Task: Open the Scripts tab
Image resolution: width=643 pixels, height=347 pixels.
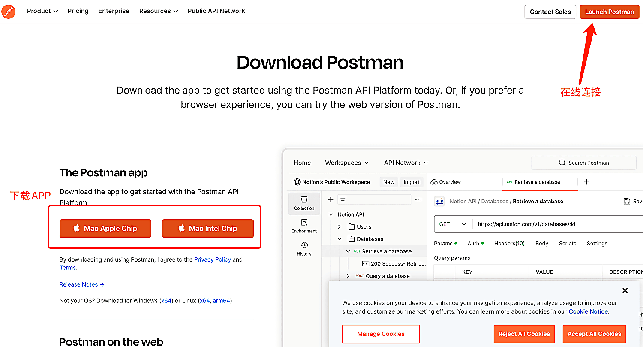Action: (568, 244)
